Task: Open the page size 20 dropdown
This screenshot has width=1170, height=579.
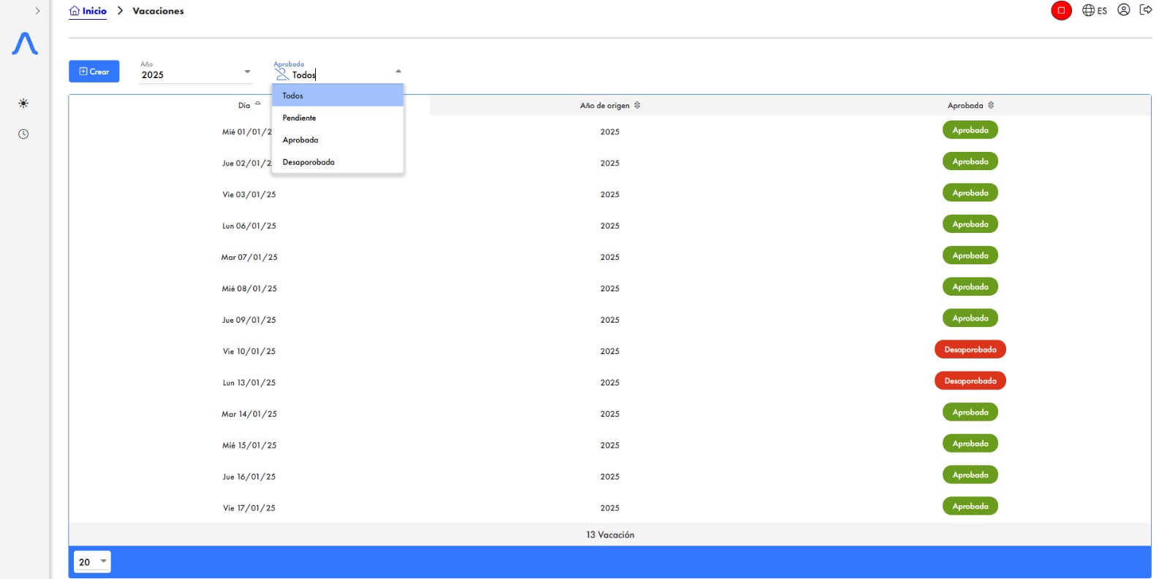Action: pos(92,561)
